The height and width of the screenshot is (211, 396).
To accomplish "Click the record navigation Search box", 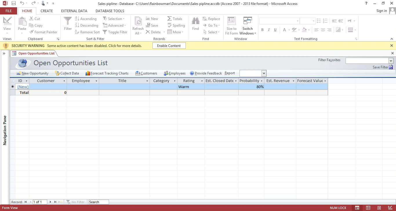I will (x=98, y=202).
